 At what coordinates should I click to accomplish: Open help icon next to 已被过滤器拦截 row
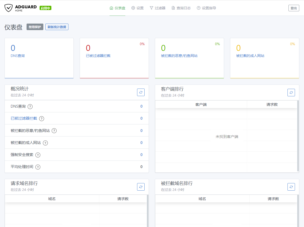(42, 119)
